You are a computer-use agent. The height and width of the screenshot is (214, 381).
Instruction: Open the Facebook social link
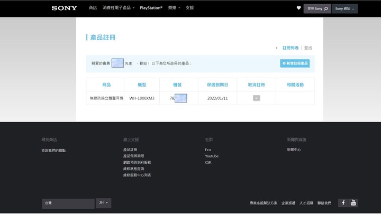tap(343, 203)
